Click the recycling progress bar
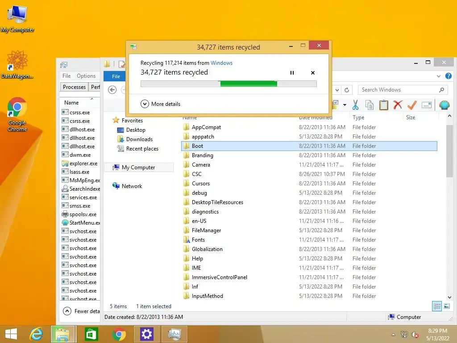The width and height of the screenshot is (457, 343). (x=228, y=84)
